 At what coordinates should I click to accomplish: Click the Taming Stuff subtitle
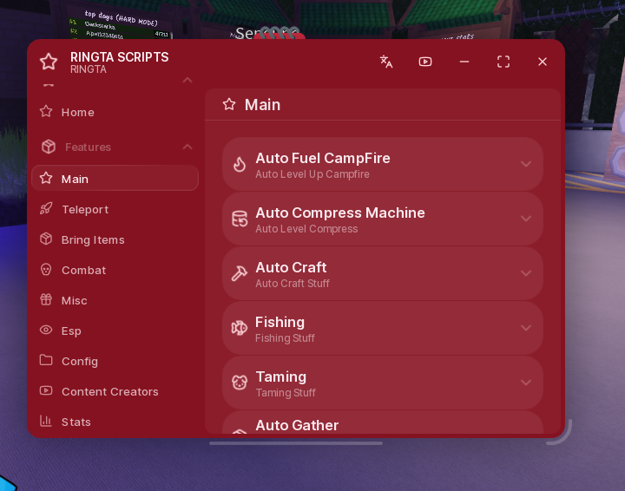tap(286, 393)
